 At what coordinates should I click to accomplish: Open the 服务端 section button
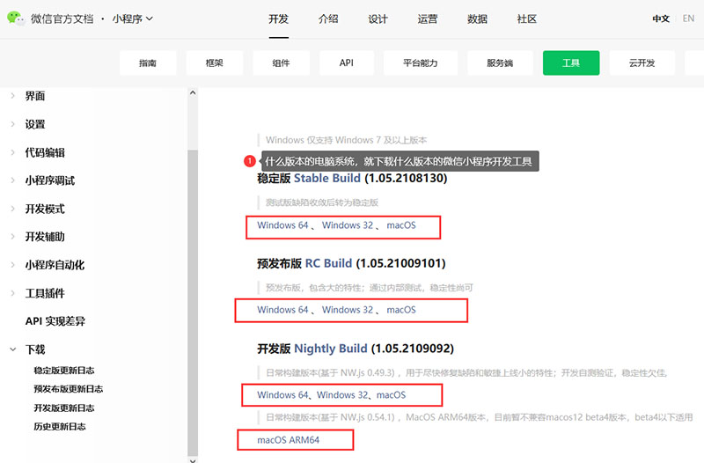point(500,62)
